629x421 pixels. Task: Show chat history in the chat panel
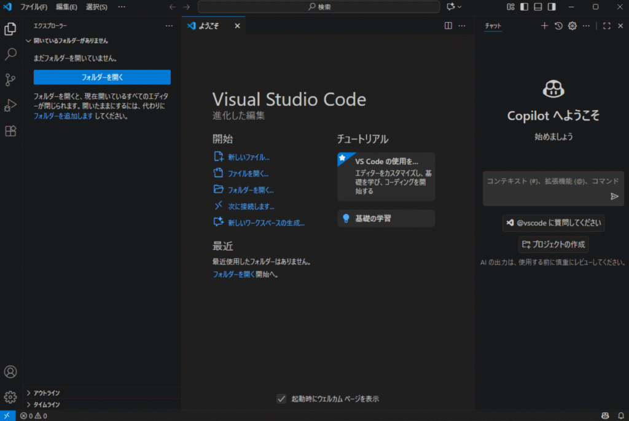(x=558, y=26)
